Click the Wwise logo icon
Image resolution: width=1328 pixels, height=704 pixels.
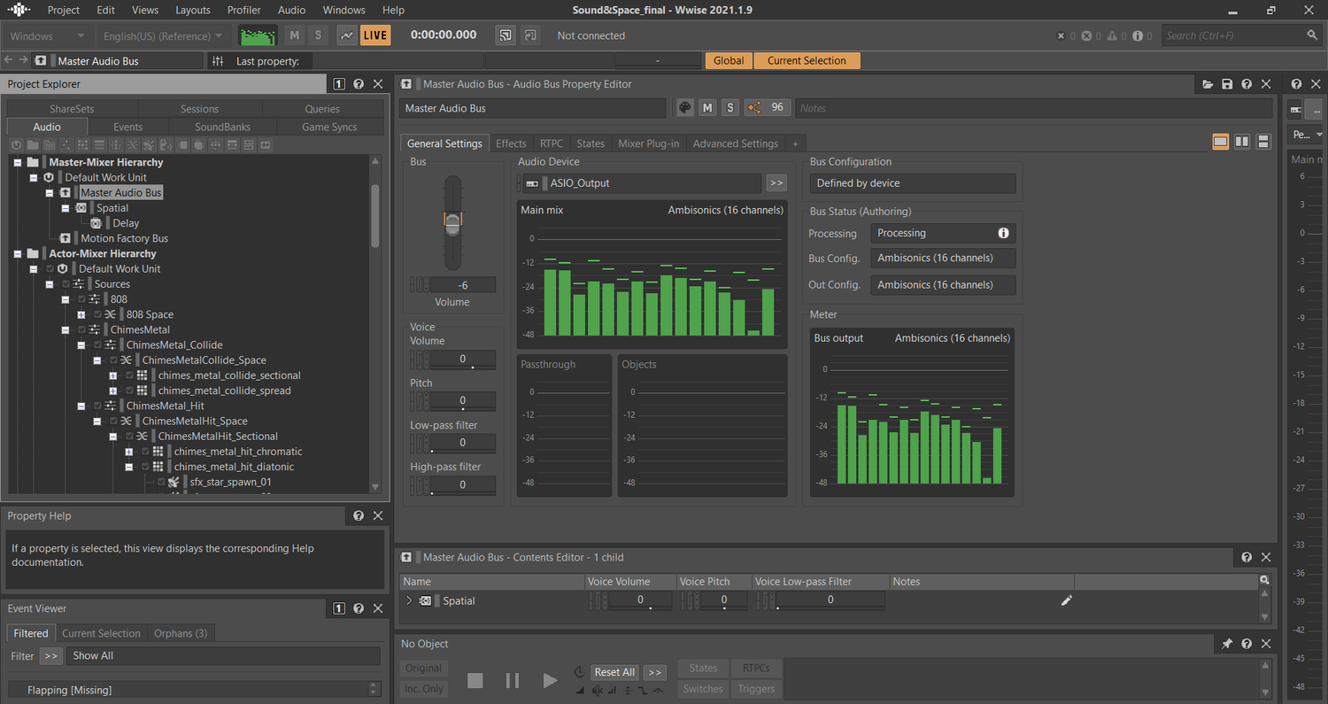click(x=19, y=11)
